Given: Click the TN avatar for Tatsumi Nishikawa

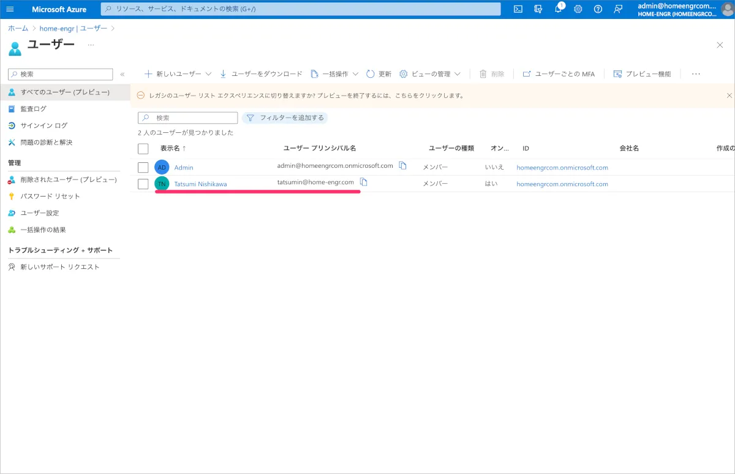Looking at the screenshot, I should pyautogui.click(x=162, y=184).
